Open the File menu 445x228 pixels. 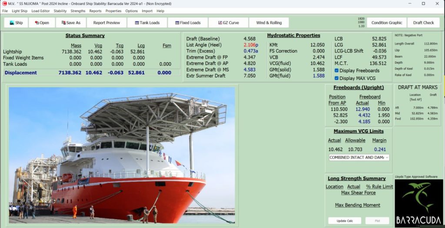5,11
